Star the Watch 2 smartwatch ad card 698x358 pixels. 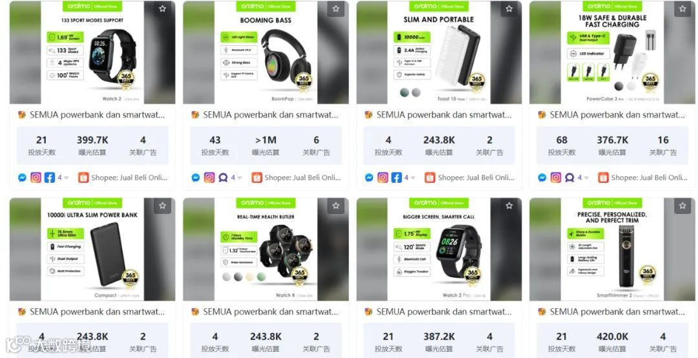point(162,9)
